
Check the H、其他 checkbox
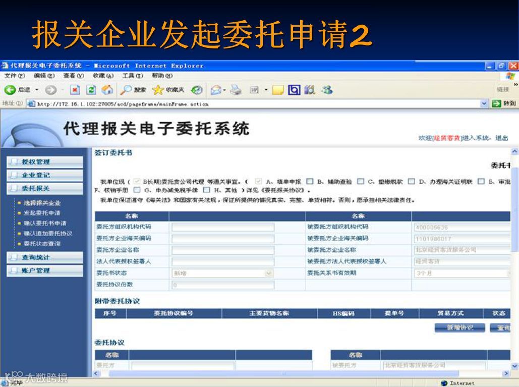point(207,190)
